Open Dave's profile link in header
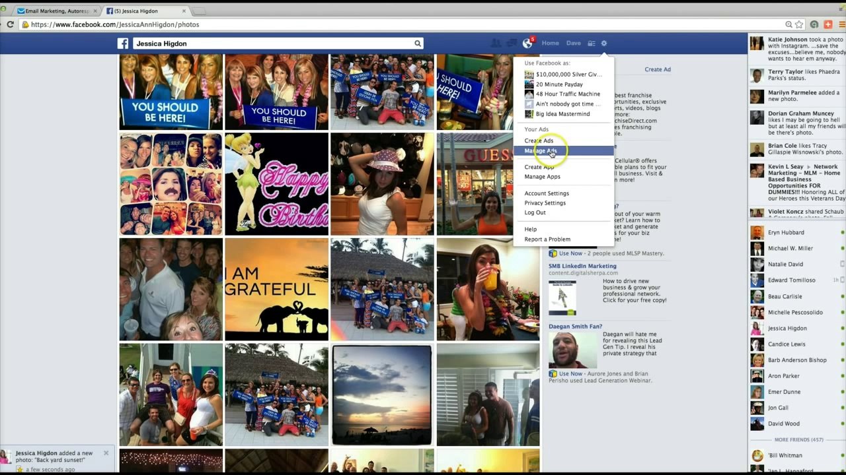 [x=573, y=44]
